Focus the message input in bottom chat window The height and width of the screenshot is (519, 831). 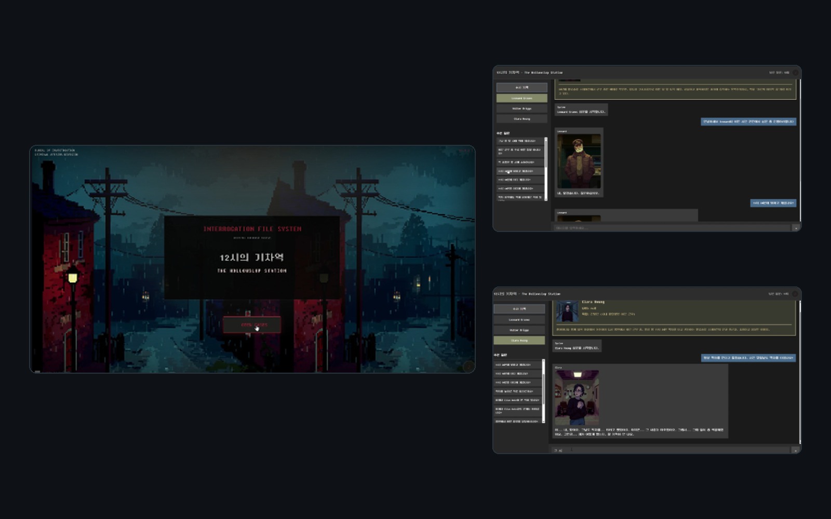click(671, 450)
